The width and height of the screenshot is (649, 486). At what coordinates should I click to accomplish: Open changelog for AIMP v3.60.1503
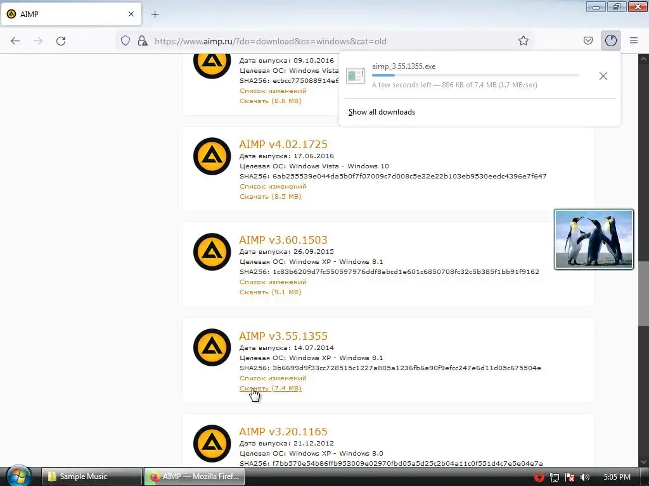(x=273, y=282)
